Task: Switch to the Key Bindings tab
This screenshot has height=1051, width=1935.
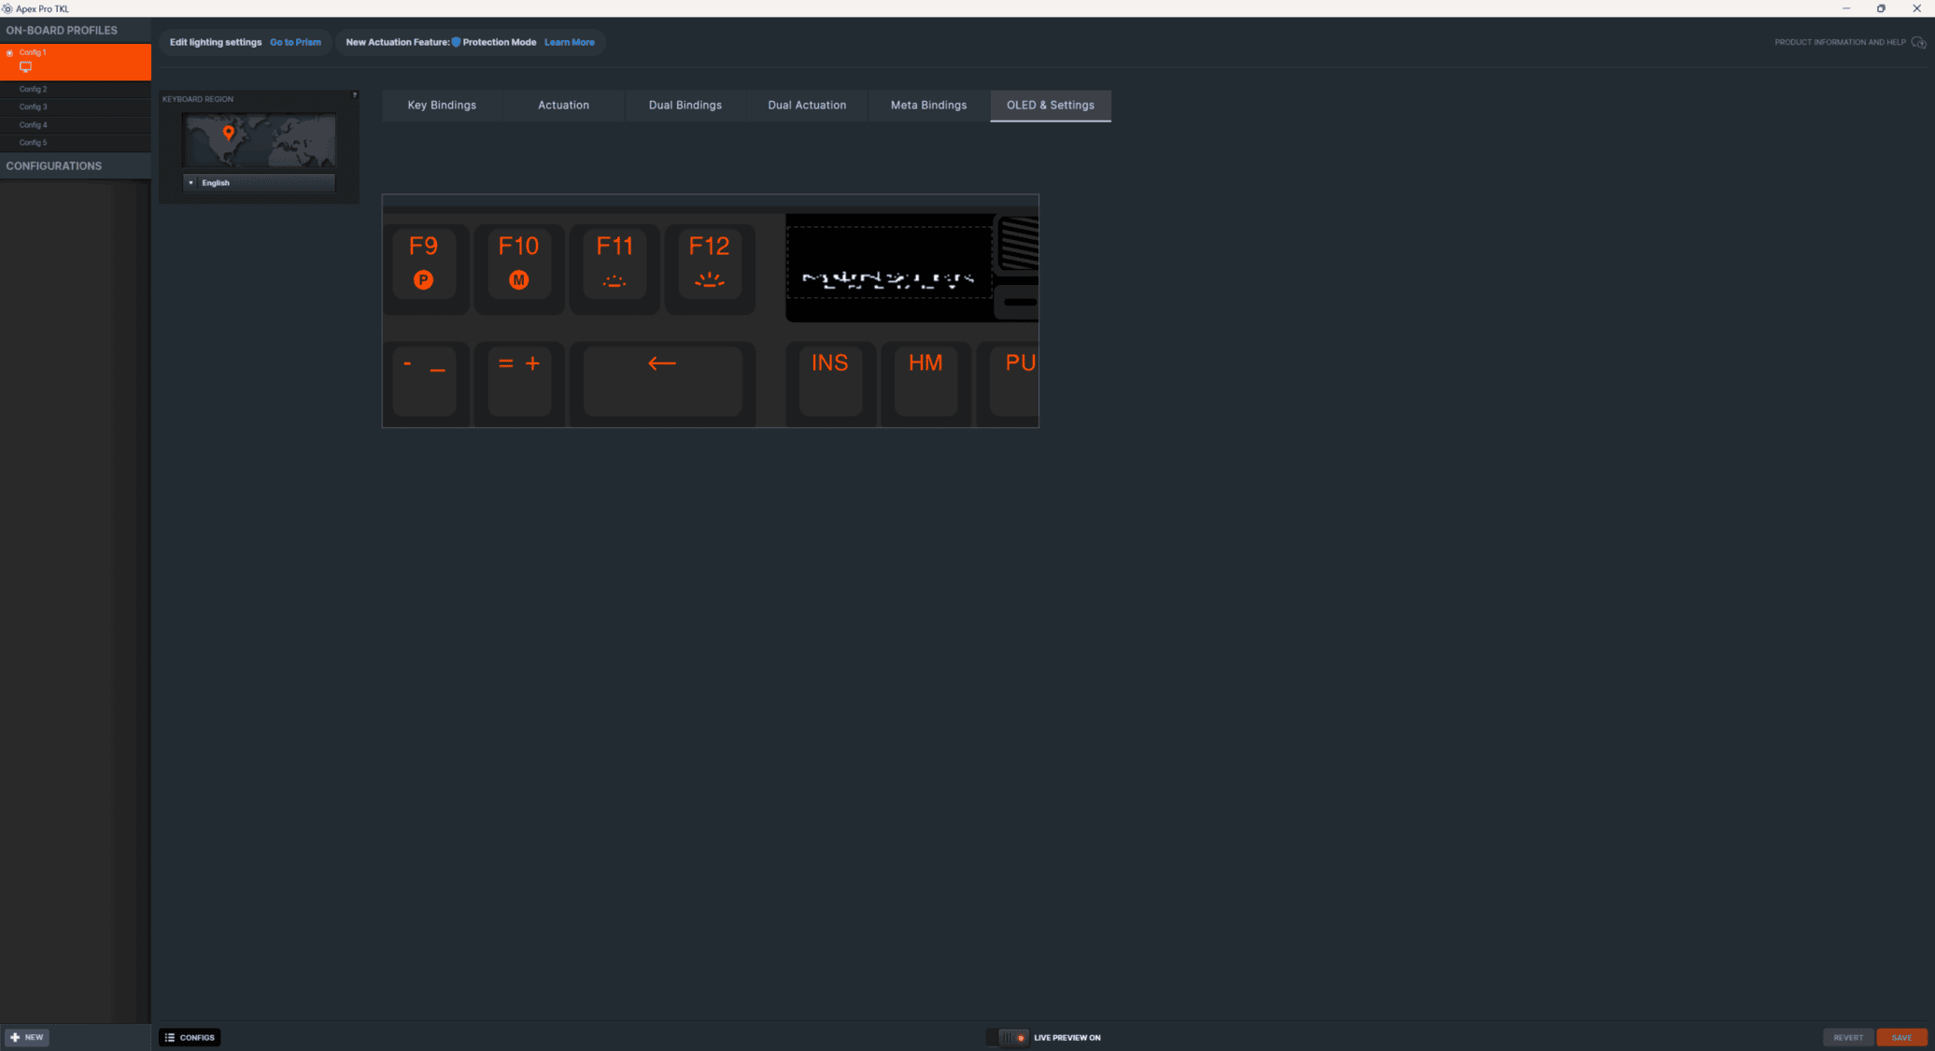Action: click(442, 106)
